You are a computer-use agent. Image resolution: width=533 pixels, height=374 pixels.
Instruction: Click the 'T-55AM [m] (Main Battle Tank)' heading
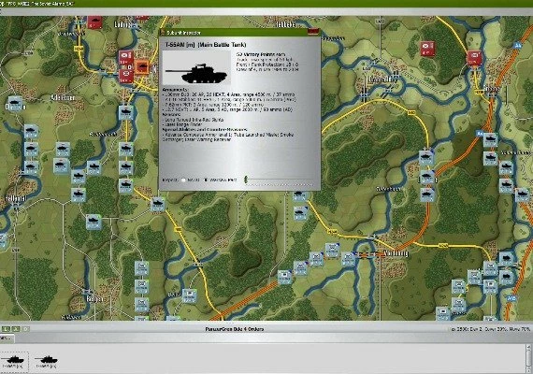(206, 45)
